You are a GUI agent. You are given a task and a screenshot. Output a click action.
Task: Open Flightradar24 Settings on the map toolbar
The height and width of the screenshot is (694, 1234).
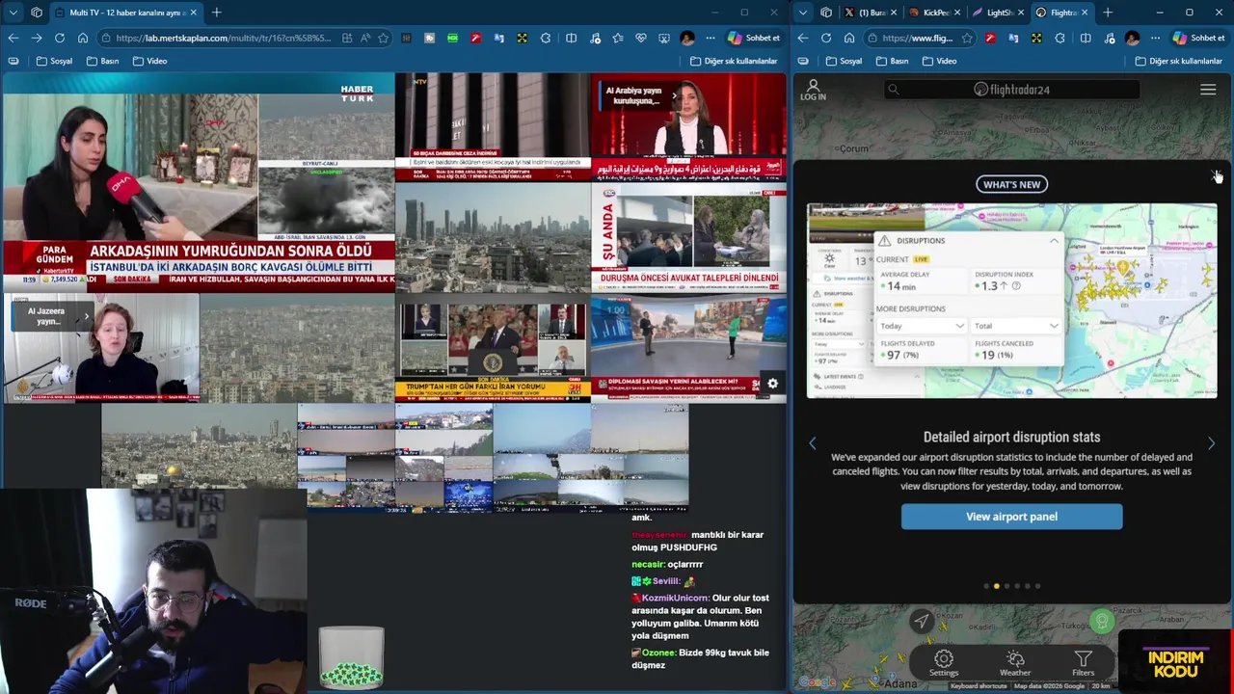[x=944, y=663]
